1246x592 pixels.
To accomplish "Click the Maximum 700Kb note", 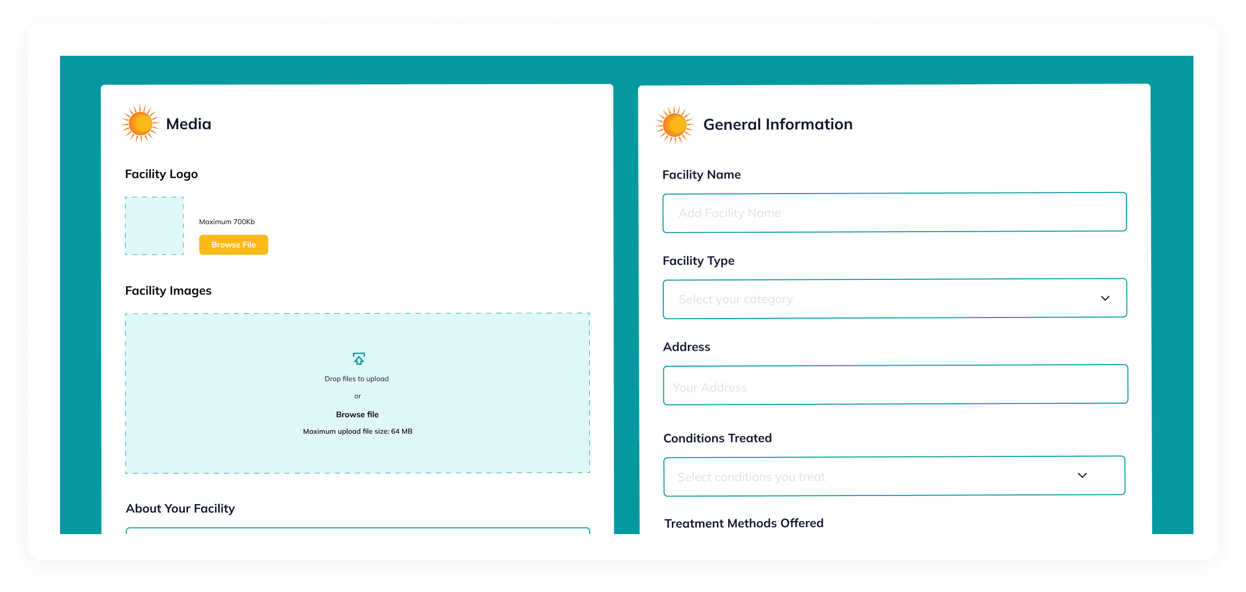I will click(227, 221).
